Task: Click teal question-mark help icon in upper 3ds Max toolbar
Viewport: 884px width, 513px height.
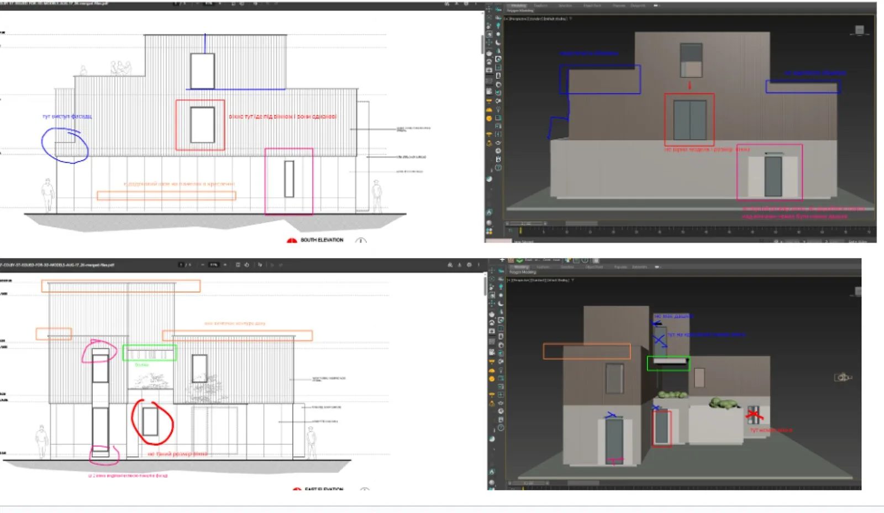Action: pyautogui.click(x=498, y=167)
